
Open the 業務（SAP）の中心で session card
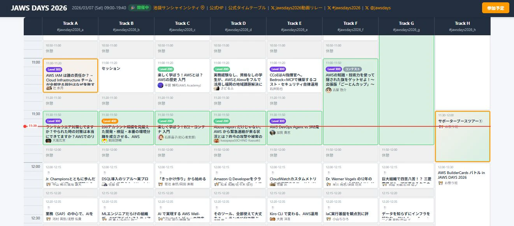70,210
